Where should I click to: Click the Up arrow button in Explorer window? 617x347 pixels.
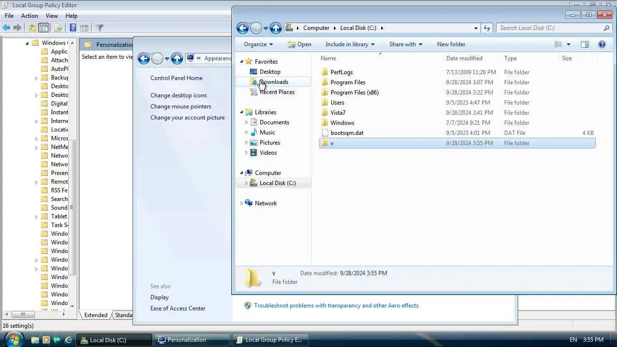(x=276, y=28)
